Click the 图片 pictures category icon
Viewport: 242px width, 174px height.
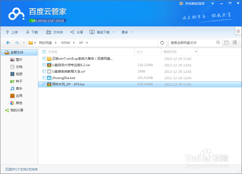12,60
